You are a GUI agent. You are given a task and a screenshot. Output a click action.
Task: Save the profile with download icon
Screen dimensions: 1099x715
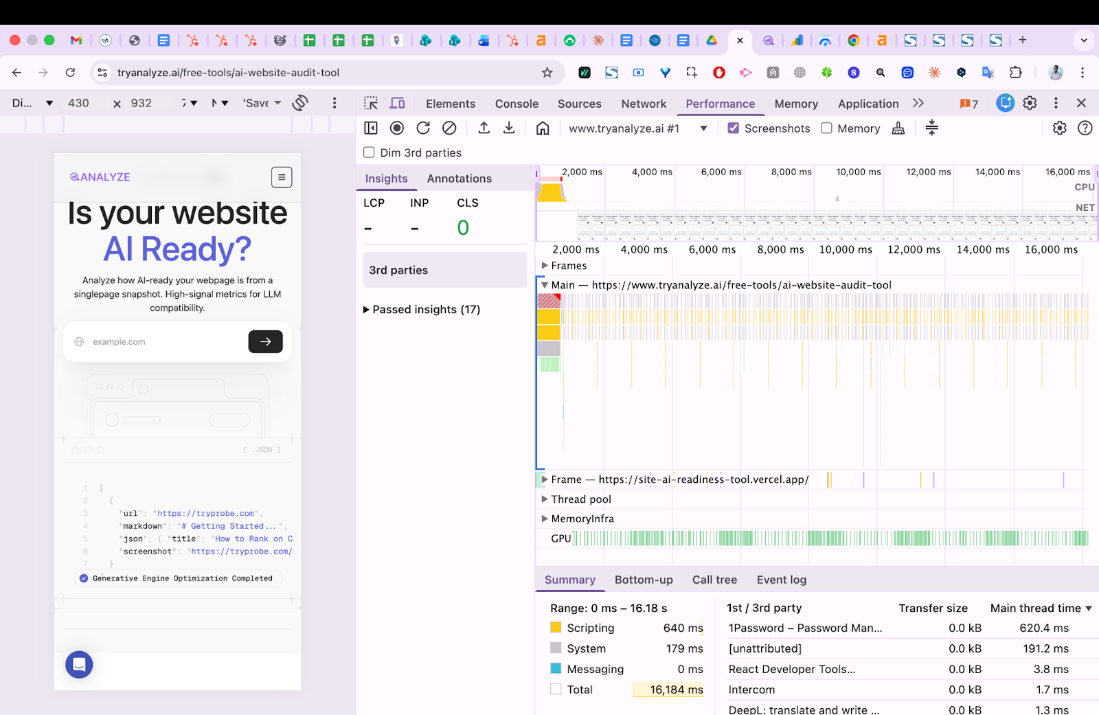[509, 128]
